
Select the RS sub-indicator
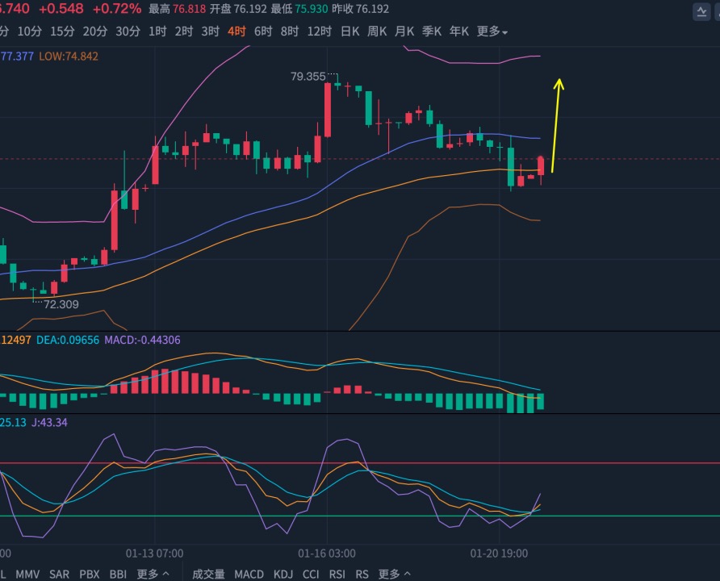[362, 574]
